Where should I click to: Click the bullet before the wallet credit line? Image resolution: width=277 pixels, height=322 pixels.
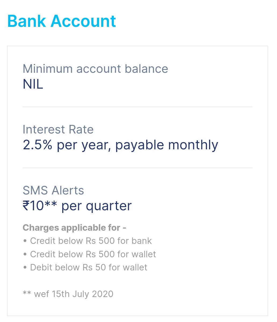tap(25, 254)
